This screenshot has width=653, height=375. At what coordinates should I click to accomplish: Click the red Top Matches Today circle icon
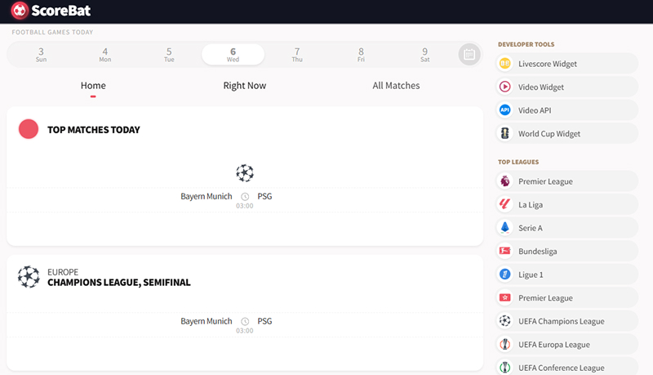(29, 129)
